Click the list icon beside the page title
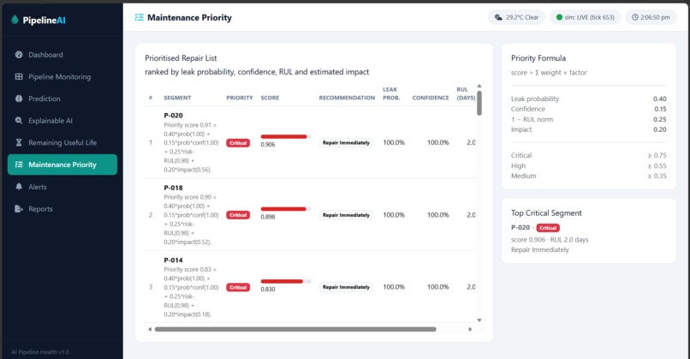Screen dimensions: 690x359 point(139,18)
